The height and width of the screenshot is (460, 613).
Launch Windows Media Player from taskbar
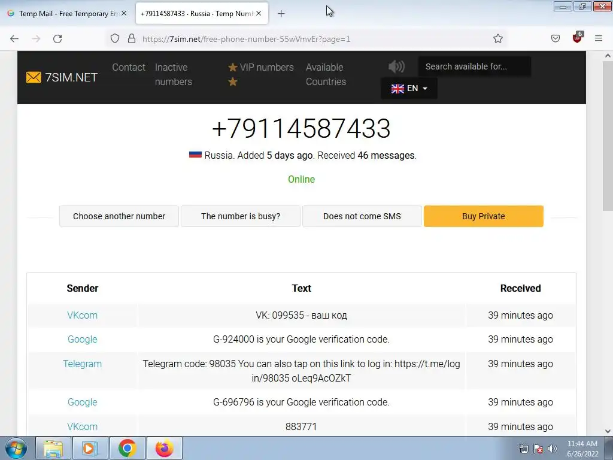90,449
